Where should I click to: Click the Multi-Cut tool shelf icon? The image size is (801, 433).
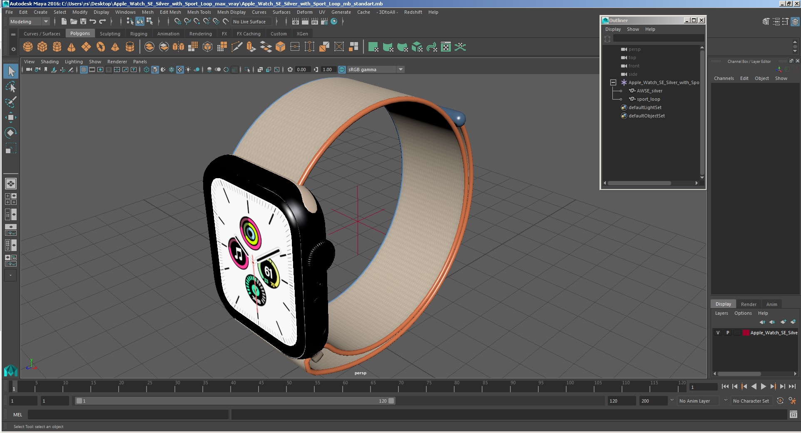237,47
